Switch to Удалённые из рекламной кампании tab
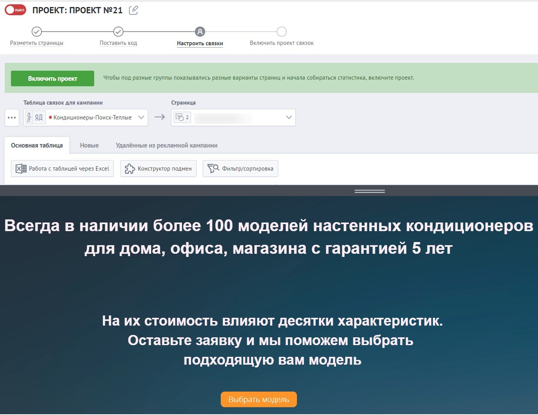This screenshot has width=538, height=415. [x=166, y=145]
